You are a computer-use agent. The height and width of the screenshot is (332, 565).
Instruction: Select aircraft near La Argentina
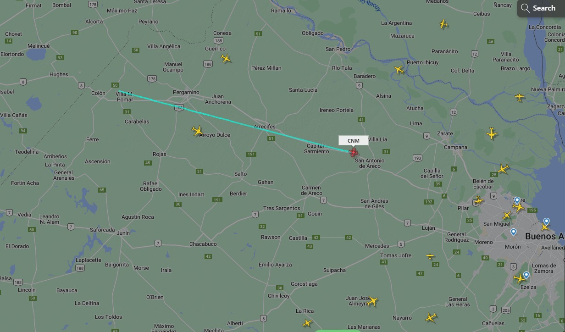443,24
